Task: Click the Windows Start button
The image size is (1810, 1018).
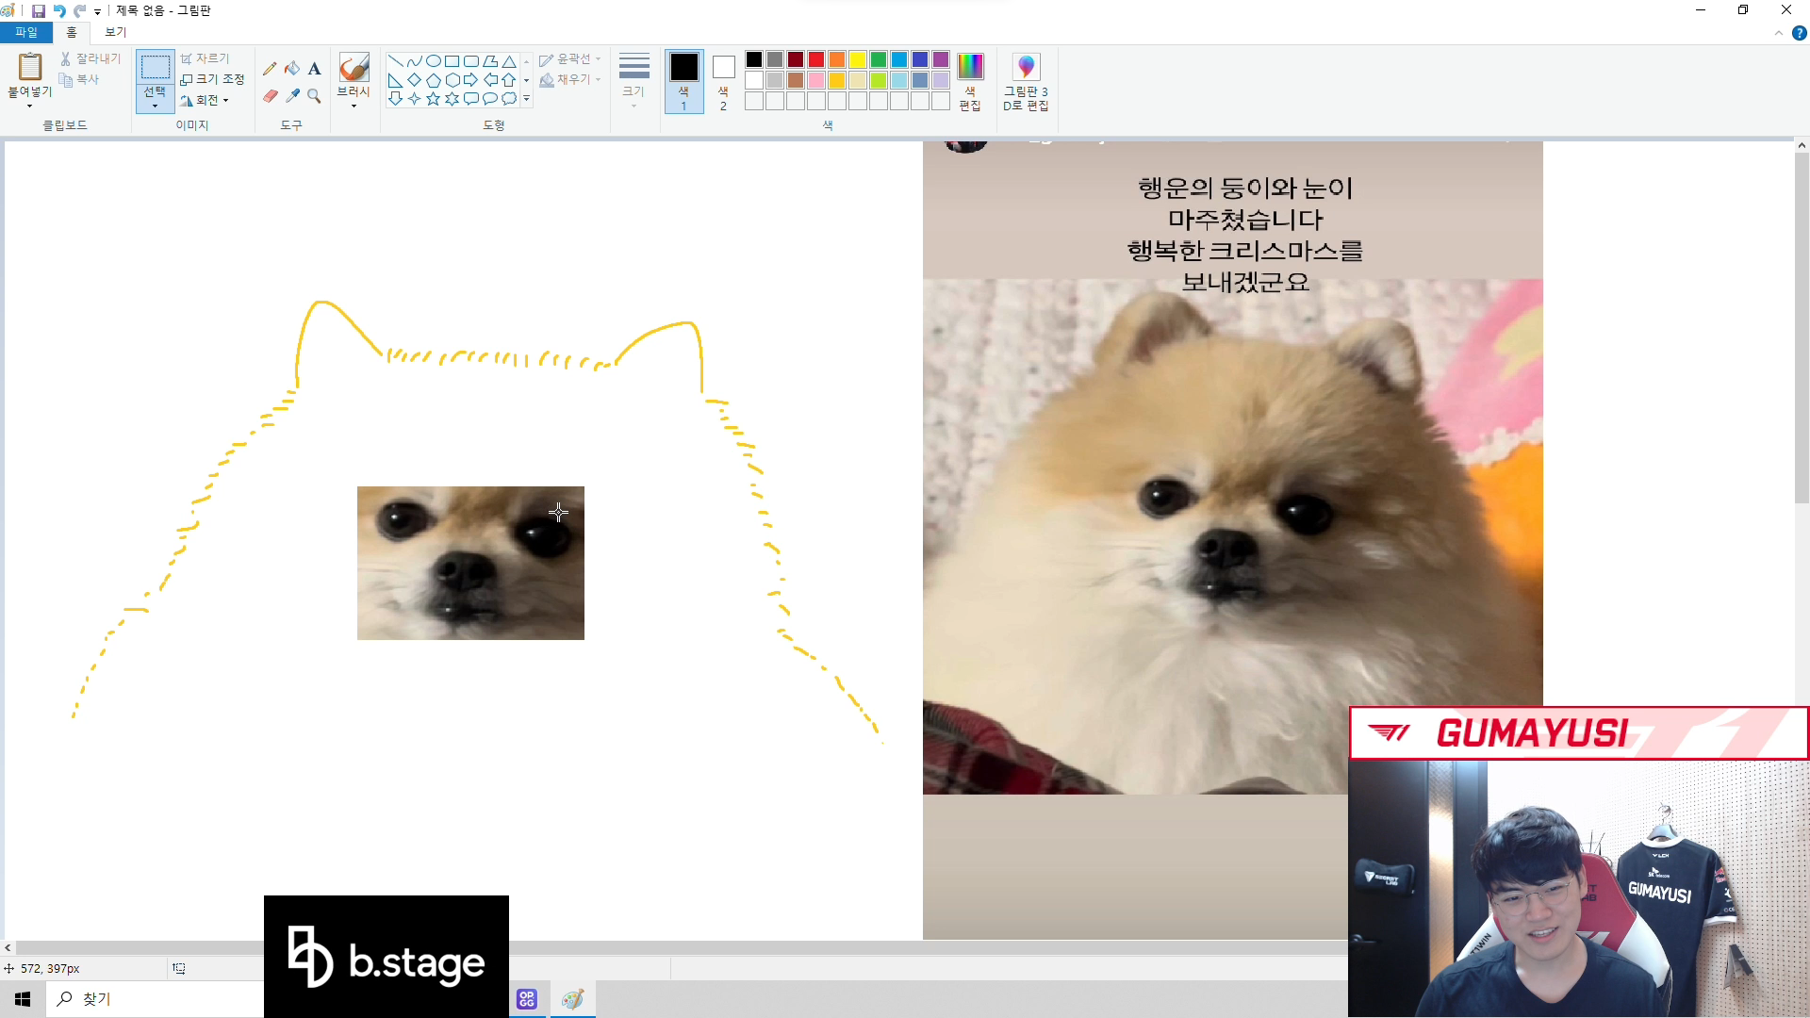Action: (23, 999)
